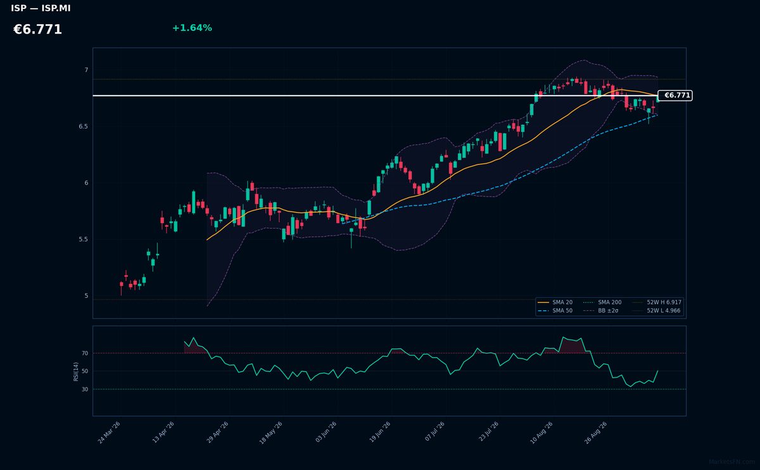Click the 07 Jul '26 date label
This screenshot has height=470, width=760.
pos(434,433)
